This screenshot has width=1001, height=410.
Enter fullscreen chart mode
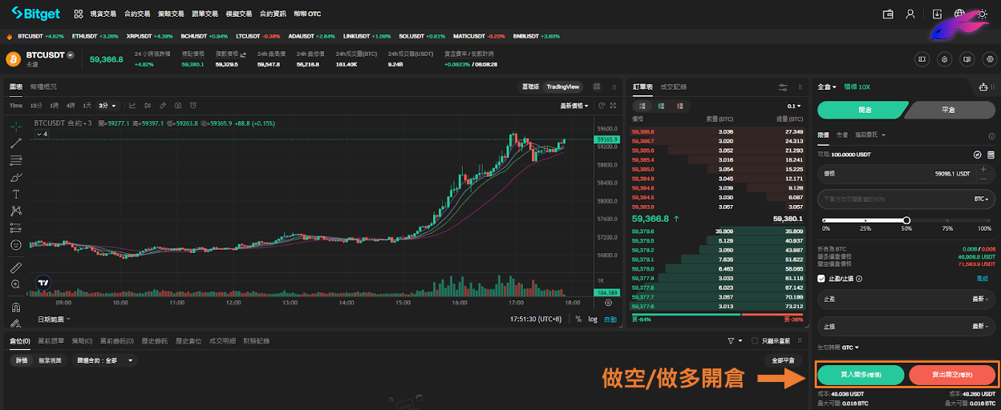click(613, 106)
